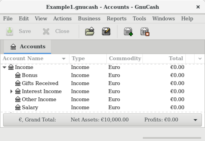Close the GnuCash window
Image resolution: width=205 pixels, height=141 pixels.
(198, 7)
